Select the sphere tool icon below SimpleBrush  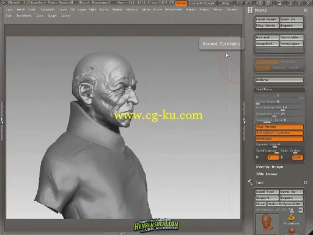(x=292, y=231)
